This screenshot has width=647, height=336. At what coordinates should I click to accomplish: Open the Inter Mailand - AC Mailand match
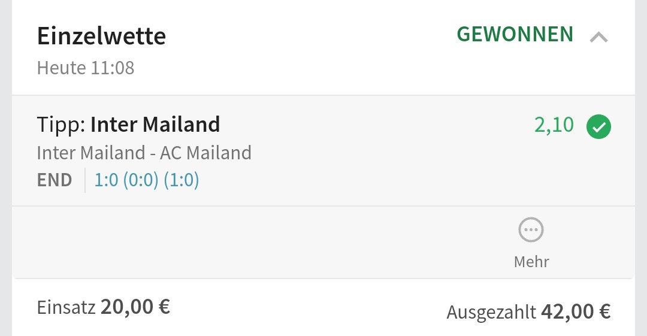(x=144, y=153)
